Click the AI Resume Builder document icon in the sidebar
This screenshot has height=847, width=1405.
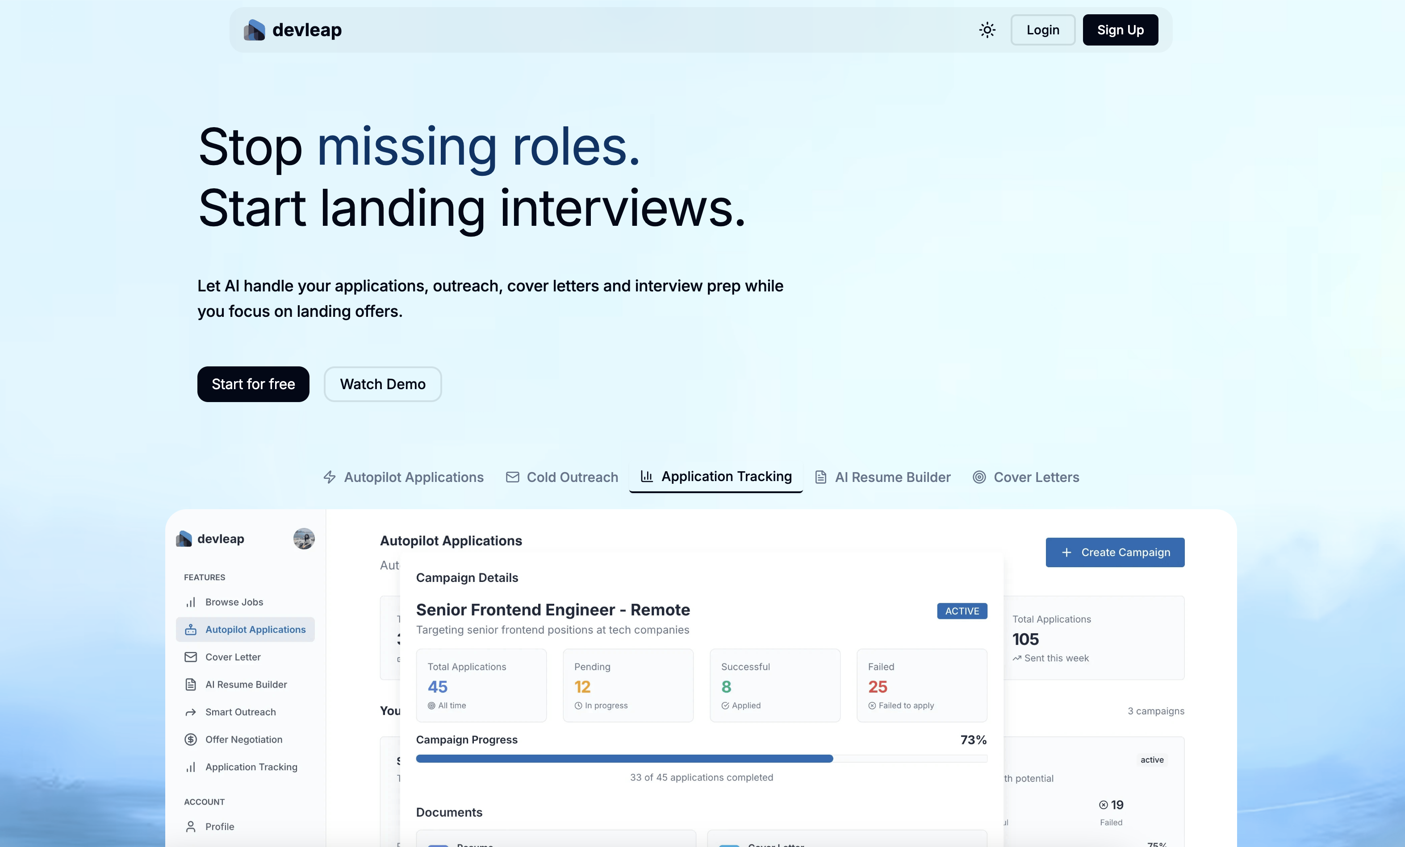(190, 684)
